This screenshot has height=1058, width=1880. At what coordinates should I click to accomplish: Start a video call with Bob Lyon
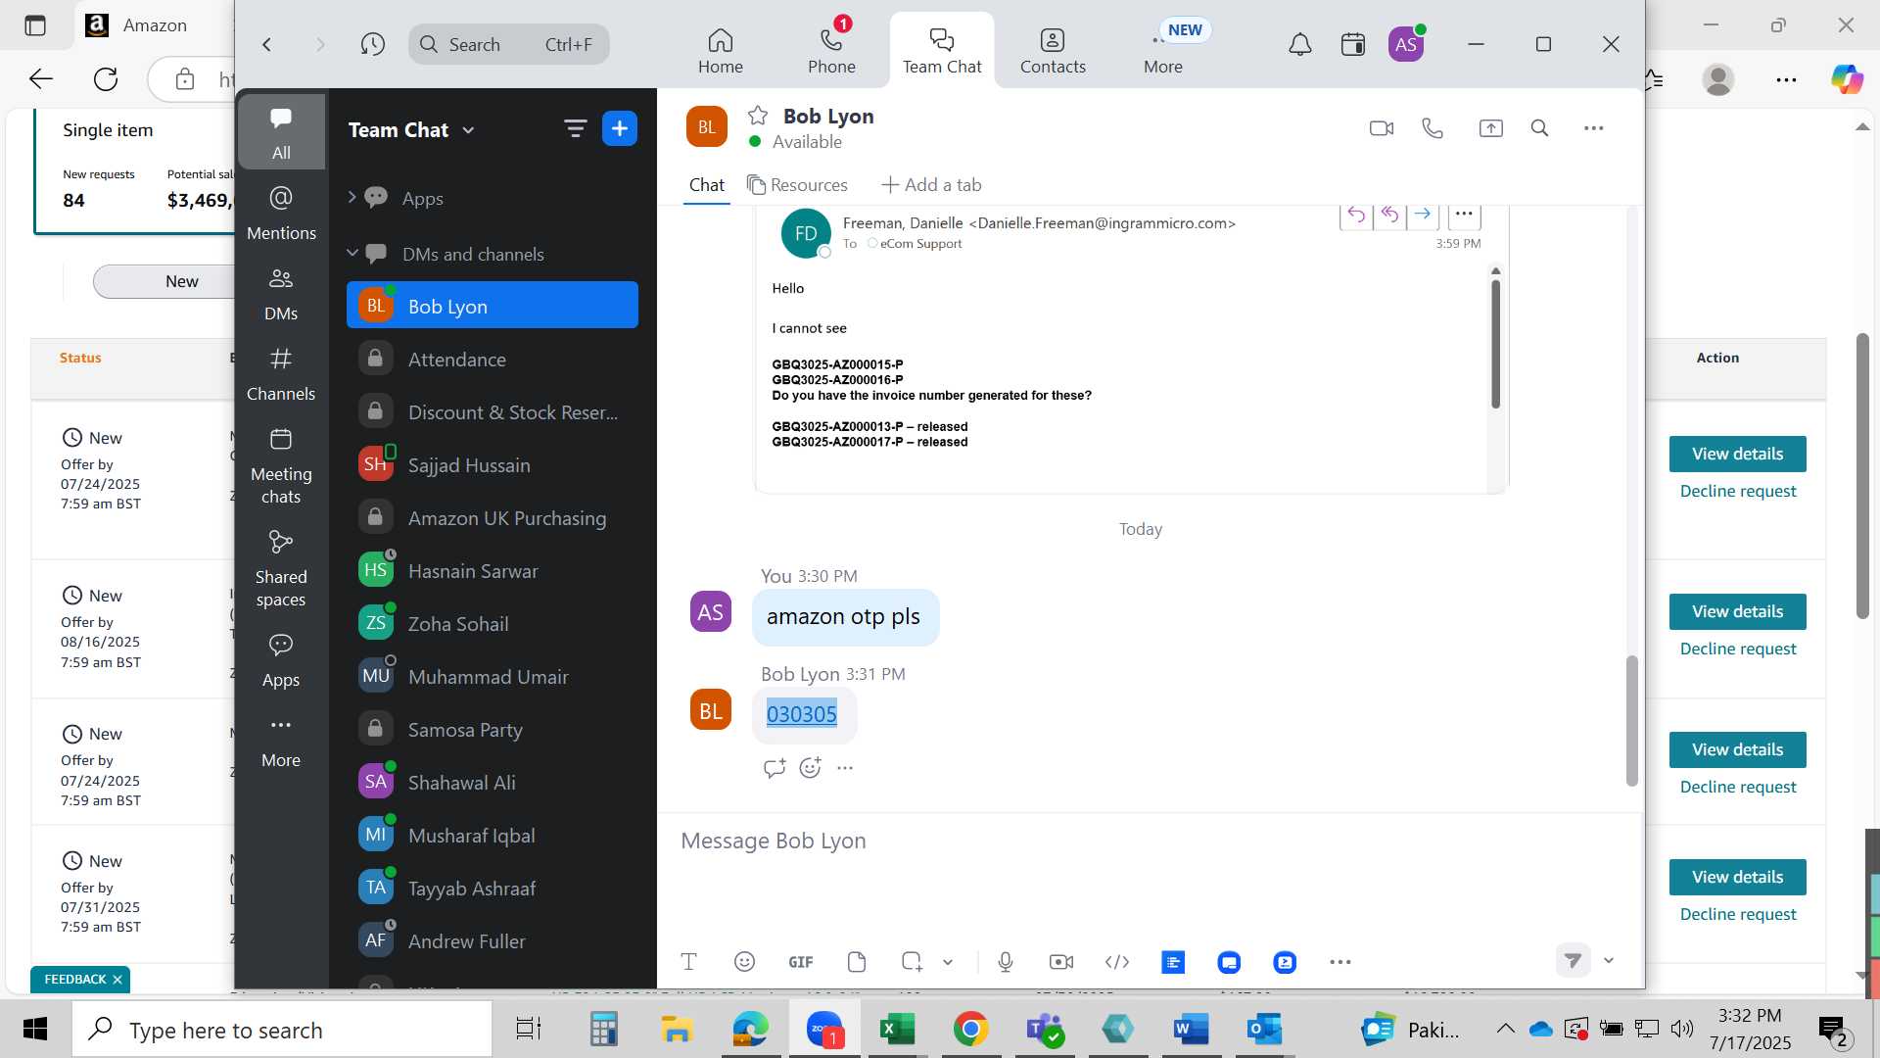pyautogui.click(x=1381, y=128)
